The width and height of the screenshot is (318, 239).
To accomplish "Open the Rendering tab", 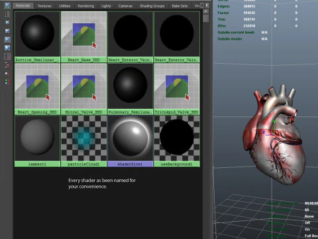I will [x=86, y=6].
